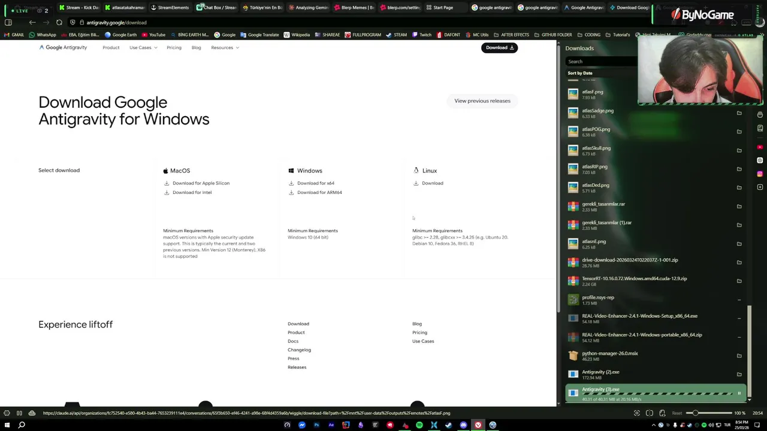
Task: Pause the Antigravity (3).exe download
Action: coord(739,393)
